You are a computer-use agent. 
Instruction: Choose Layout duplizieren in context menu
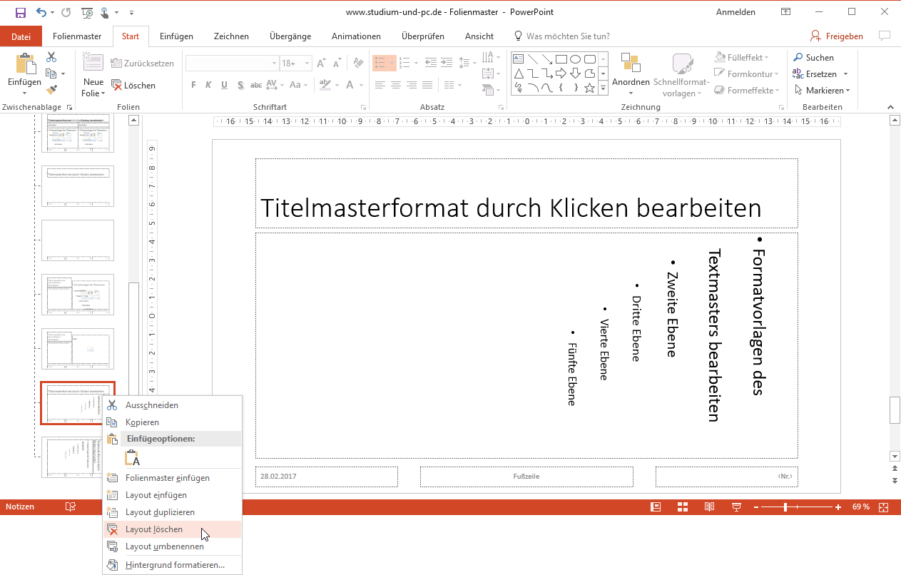pyautogui.click(x=172, y=512)
